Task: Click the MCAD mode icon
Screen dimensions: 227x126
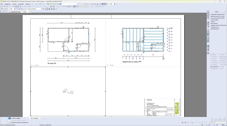Action: pos(220,119)
